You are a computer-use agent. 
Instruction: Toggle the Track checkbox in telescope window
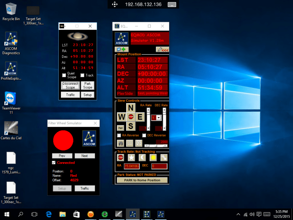tap(82, 75)
